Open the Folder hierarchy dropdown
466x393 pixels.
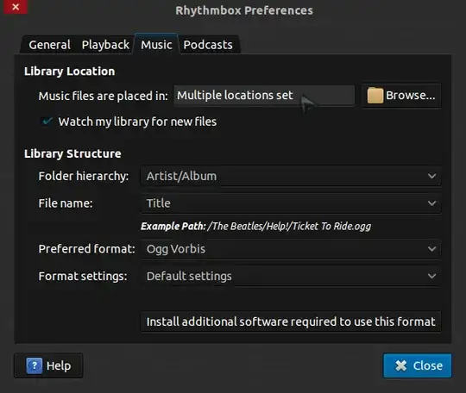click(292, 176)
